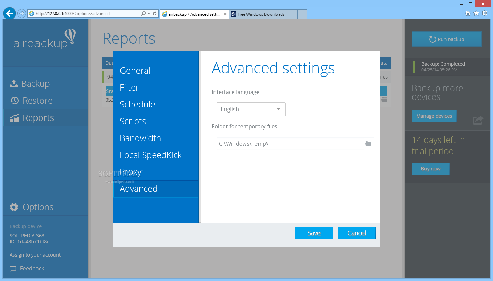
Task: Click the airbackup balloon logo
Action: click(70, 37)
